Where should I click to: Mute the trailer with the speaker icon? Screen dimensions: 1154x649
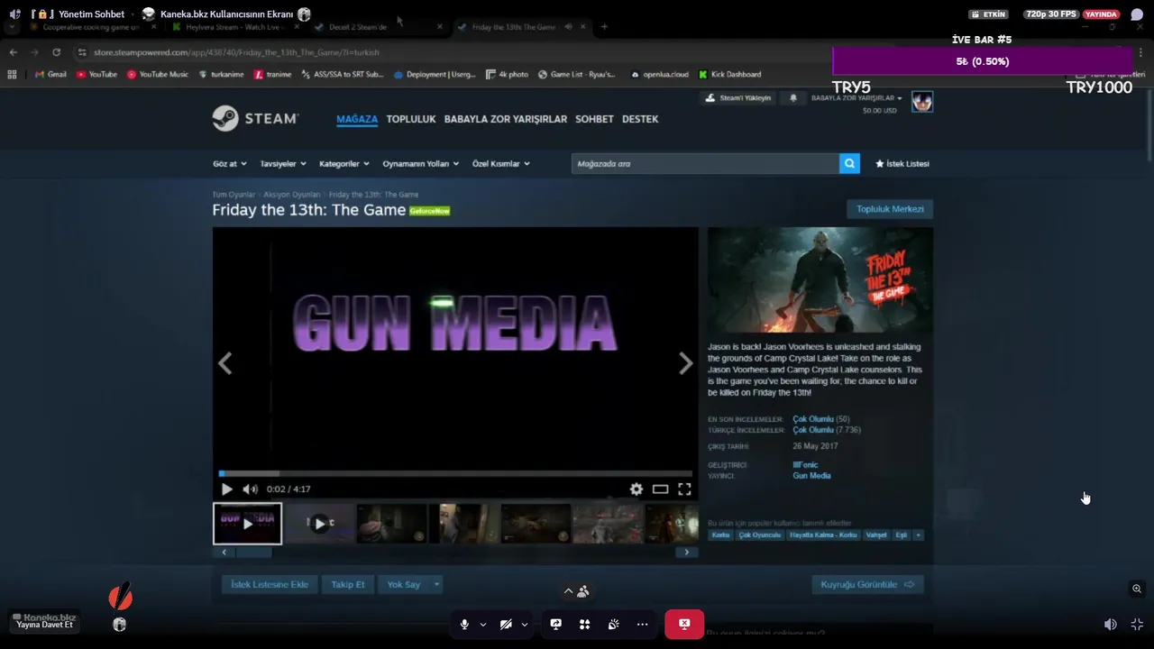tap(250, 489)
